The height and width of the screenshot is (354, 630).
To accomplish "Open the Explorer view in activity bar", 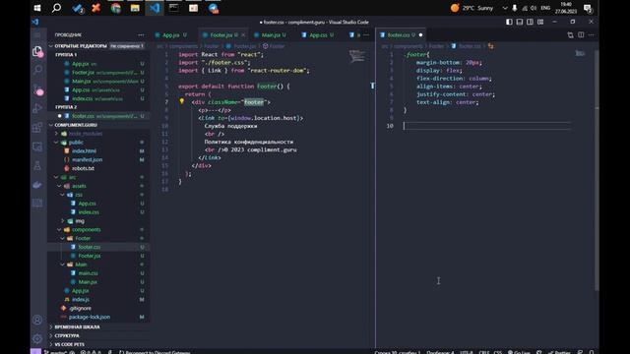I will tap(37, 51).
